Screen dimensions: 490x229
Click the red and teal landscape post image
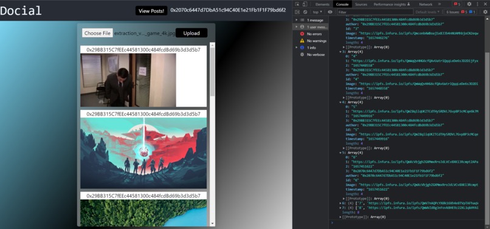(143, 153)
